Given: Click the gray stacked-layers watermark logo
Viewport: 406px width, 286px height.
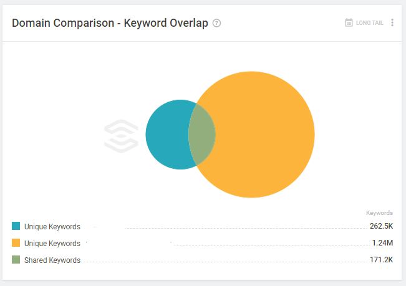Looking at the screenshot, I should (121, 136).
